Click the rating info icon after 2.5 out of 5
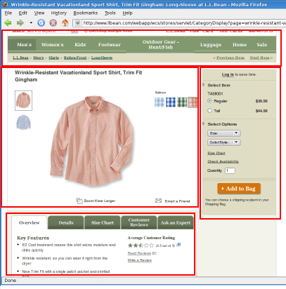Image resolution: width=286 pixels, height=289 pixels. point(178,245)
